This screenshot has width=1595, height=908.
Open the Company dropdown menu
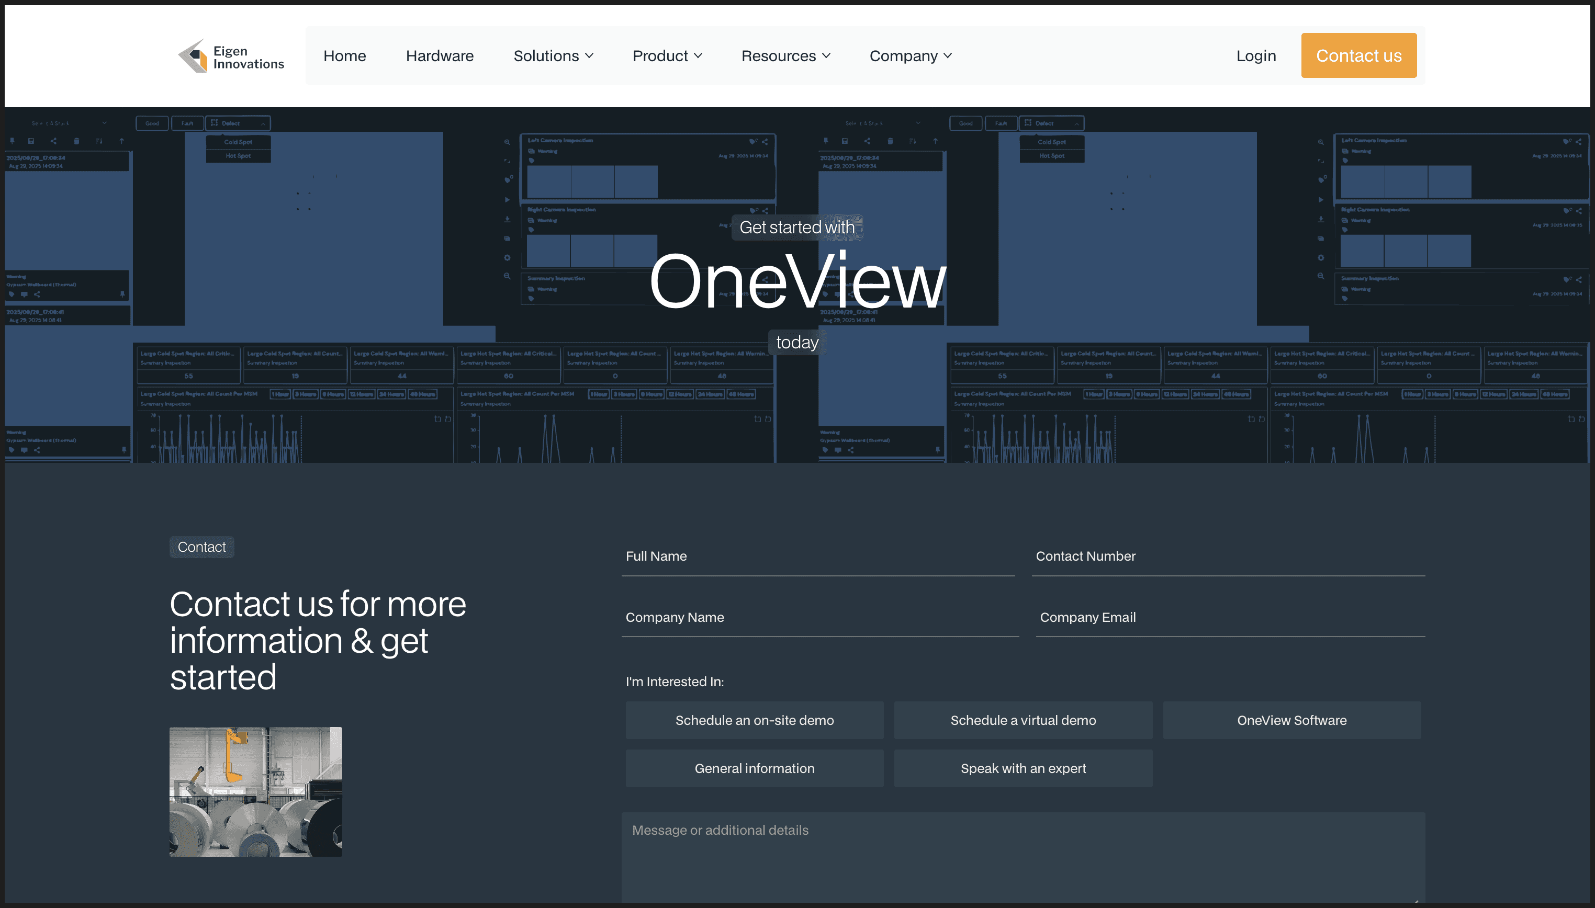(x=910, y=56)
